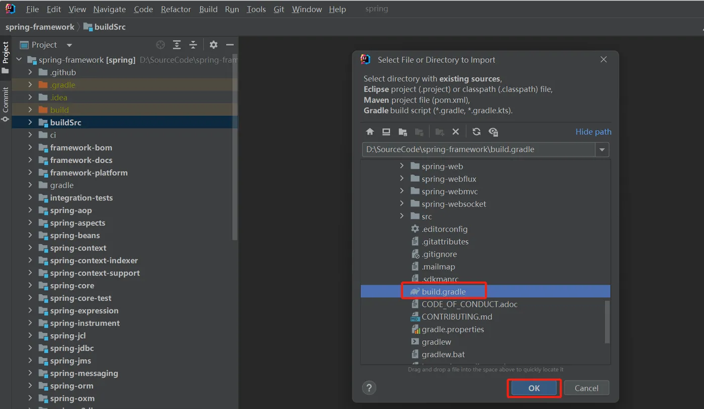Click the help question mark button
This screenshot has height=409, width=704.
point(369,388)
